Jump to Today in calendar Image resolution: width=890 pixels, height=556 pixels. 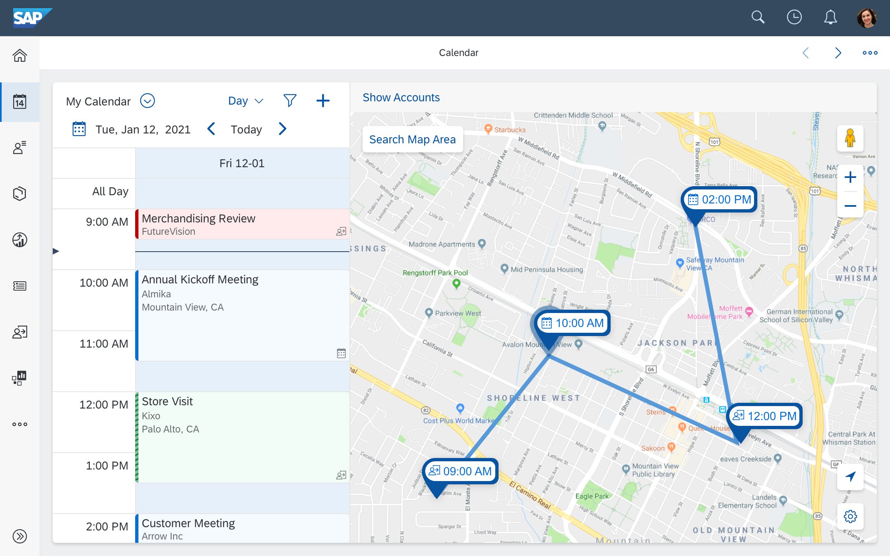[x=246, y=129]
